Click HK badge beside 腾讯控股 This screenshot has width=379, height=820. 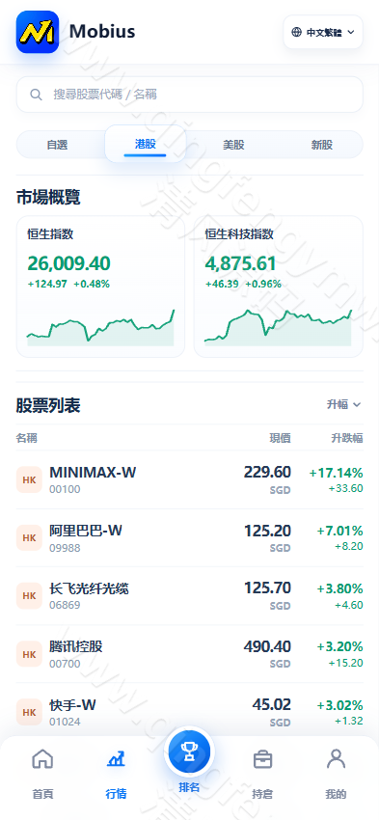click(29, 654)
